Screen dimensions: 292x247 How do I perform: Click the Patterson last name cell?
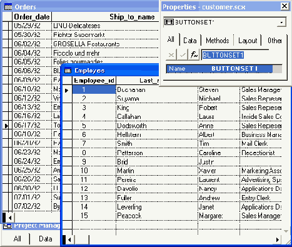[x=157, y=153]
